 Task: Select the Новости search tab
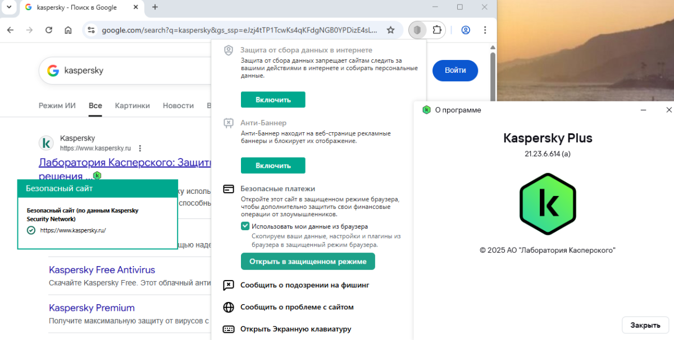click(x=178, y=105)
